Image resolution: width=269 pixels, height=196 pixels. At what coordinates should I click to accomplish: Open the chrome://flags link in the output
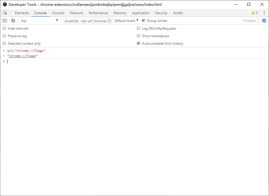[23, 56]
